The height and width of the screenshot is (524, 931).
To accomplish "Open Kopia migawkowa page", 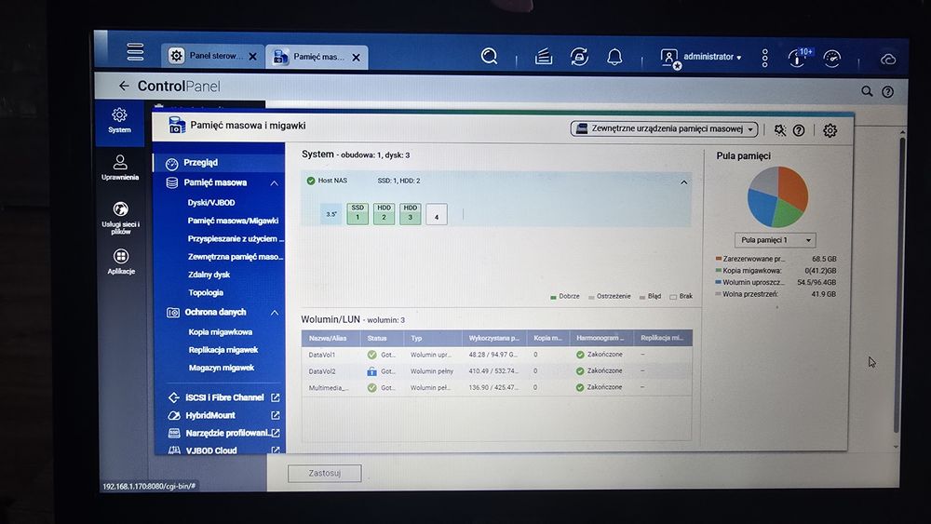I will 221,332.
